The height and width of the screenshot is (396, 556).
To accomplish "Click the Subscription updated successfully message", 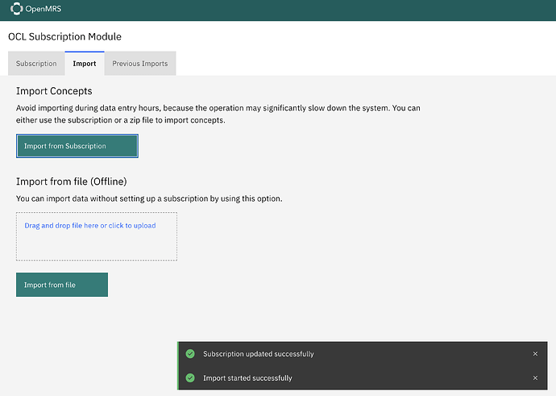I will tap(259, 354).
